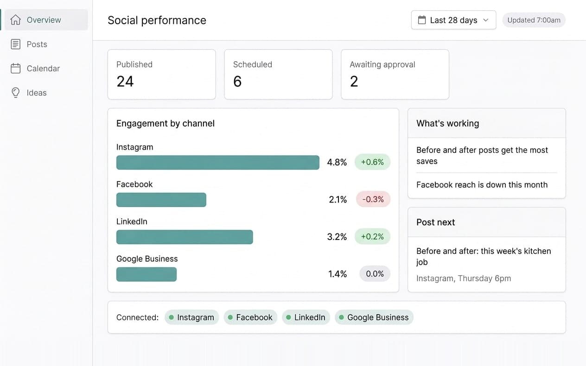Click the Social performance title

(x=157, y=20)
